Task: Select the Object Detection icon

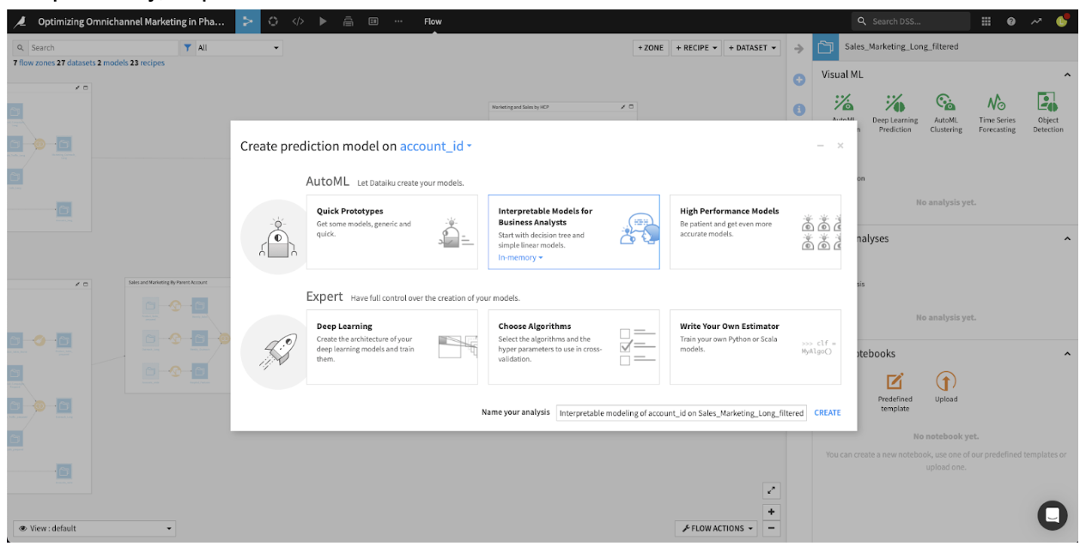Action: [x=1047, y=103]
